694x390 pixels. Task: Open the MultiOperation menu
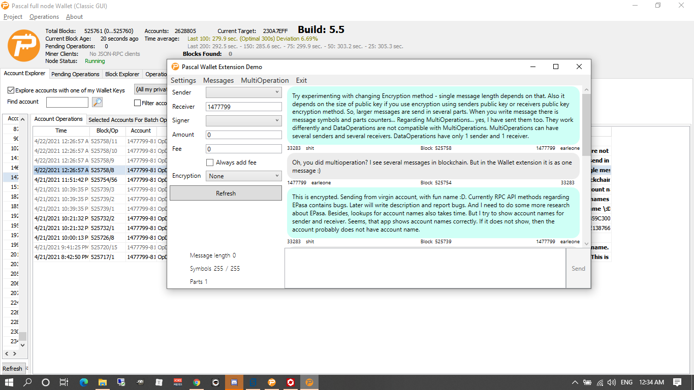point(265,80)
